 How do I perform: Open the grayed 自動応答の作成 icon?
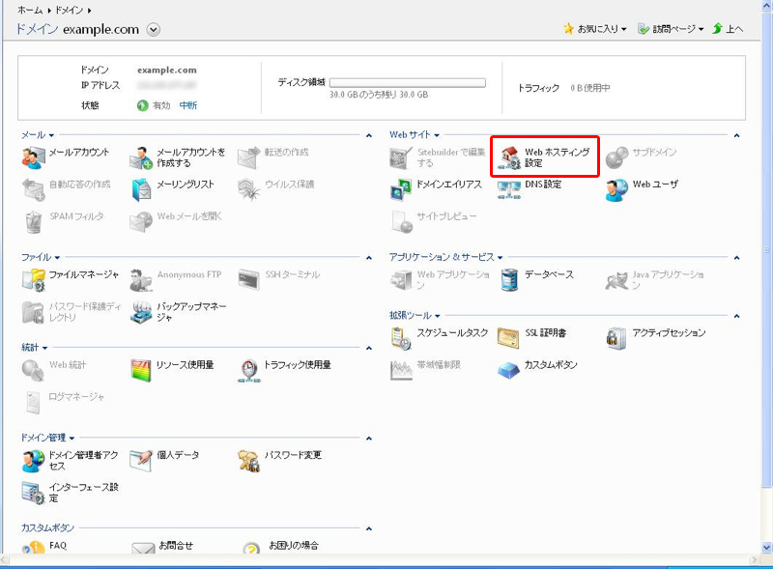tap(33, 190)
